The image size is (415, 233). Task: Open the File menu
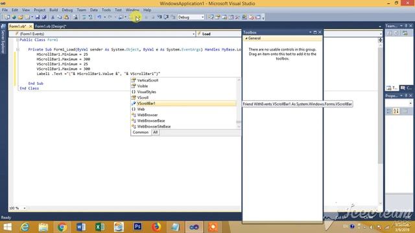click(x=5, y=10)
